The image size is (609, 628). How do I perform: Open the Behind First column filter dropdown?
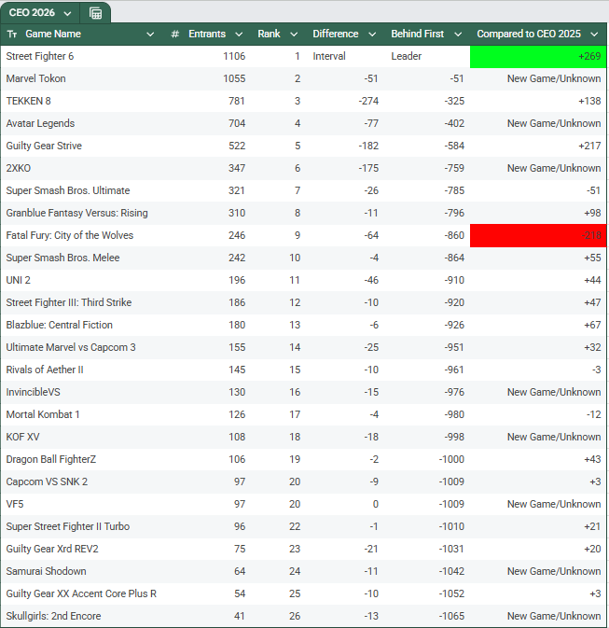458,35
